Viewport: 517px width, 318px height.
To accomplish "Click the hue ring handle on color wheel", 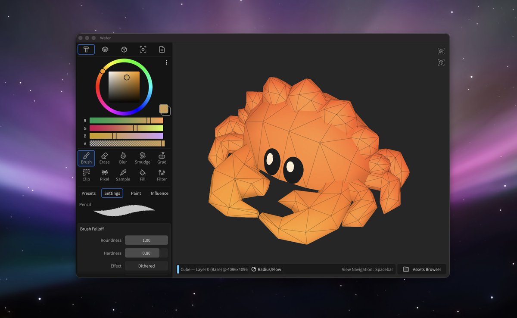I will pos(103,71).
